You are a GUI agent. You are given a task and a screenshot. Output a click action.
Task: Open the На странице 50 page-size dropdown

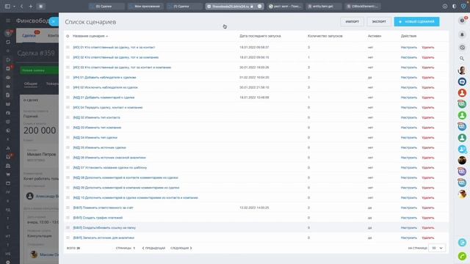(x=437, y=248)
